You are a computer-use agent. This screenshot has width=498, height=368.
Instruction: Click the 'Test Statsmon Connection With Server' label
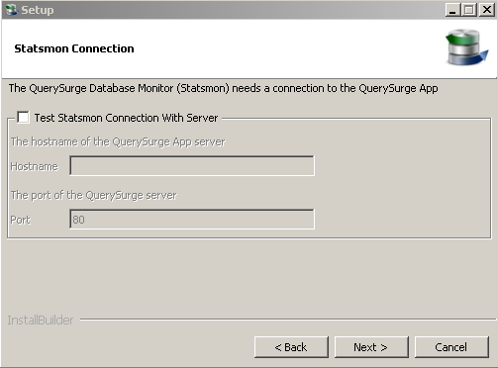coord(126,118)
